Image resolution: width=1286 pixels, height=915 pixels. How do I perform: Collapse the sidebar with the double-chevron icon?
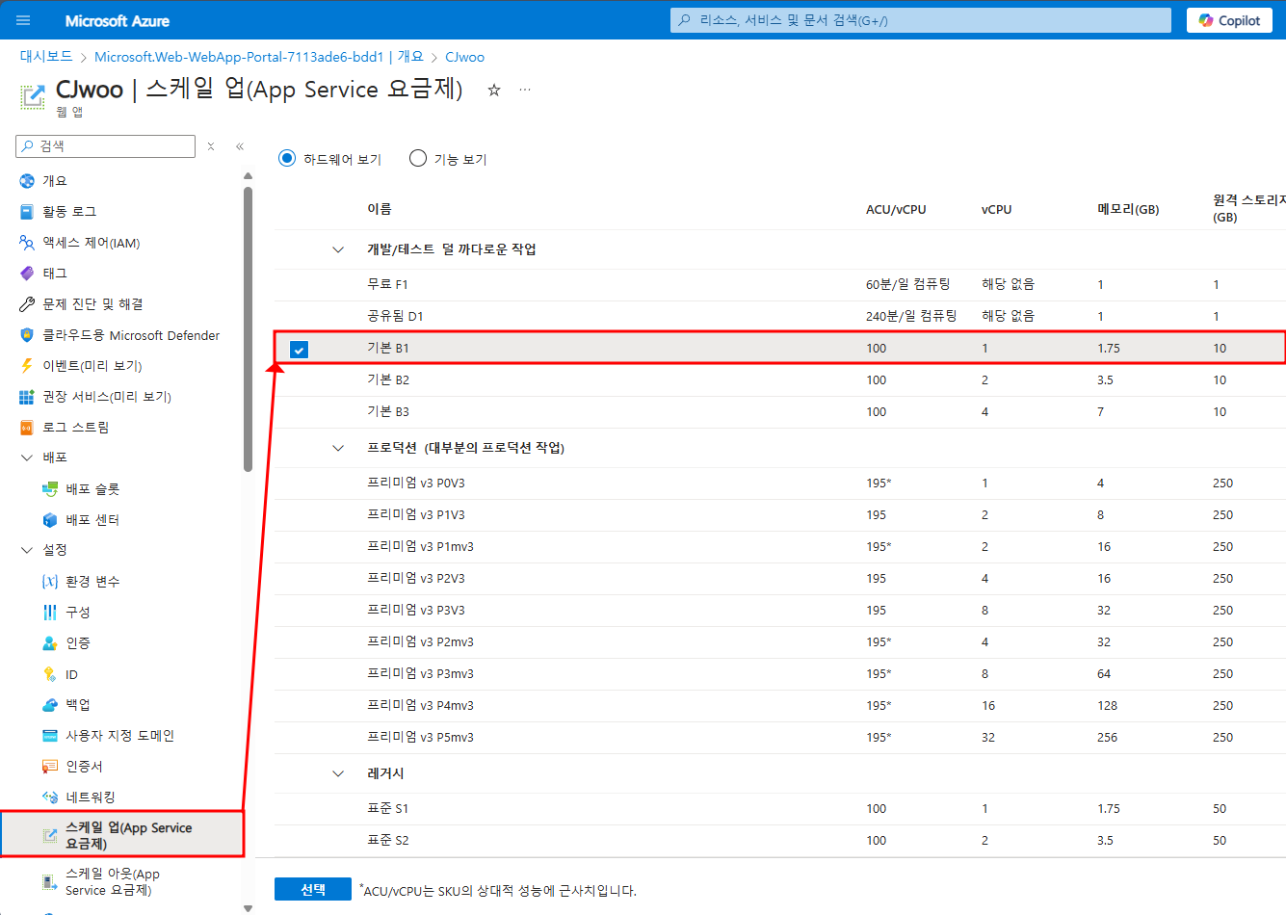240,146
